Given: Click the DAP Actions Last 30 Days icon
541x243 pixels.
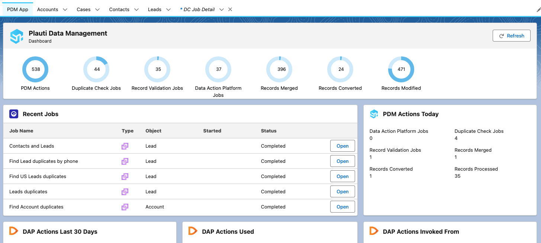Looking at the screenshot, I should 14,231.
